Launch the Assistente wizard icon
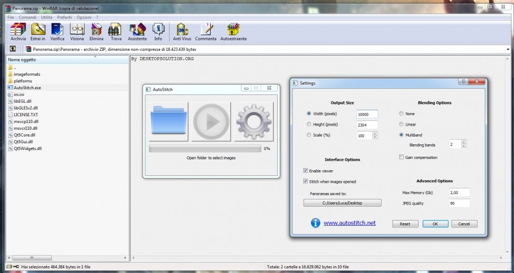514x273 pixels. (x=138, y=32)
